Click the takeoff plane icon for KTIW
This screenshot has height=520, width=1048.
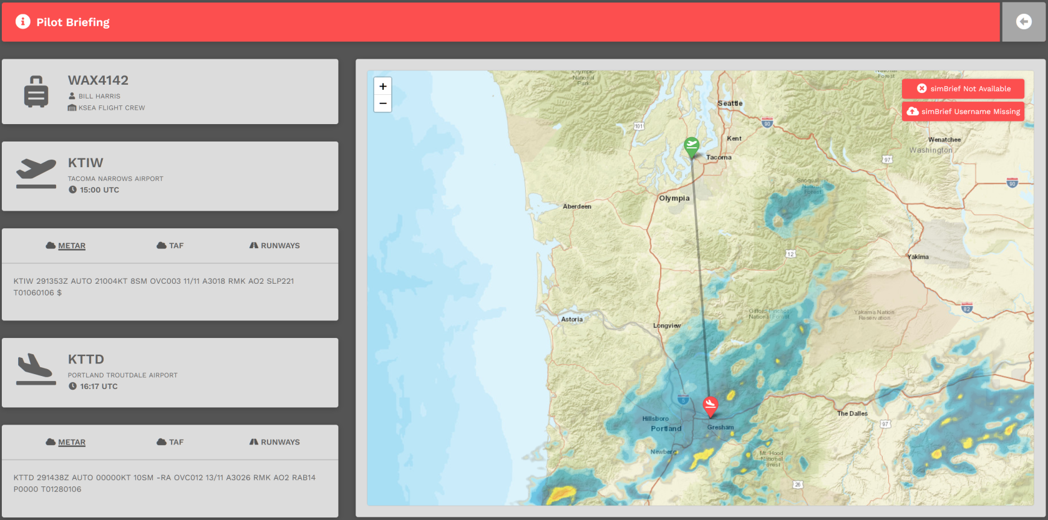point(36,173)
